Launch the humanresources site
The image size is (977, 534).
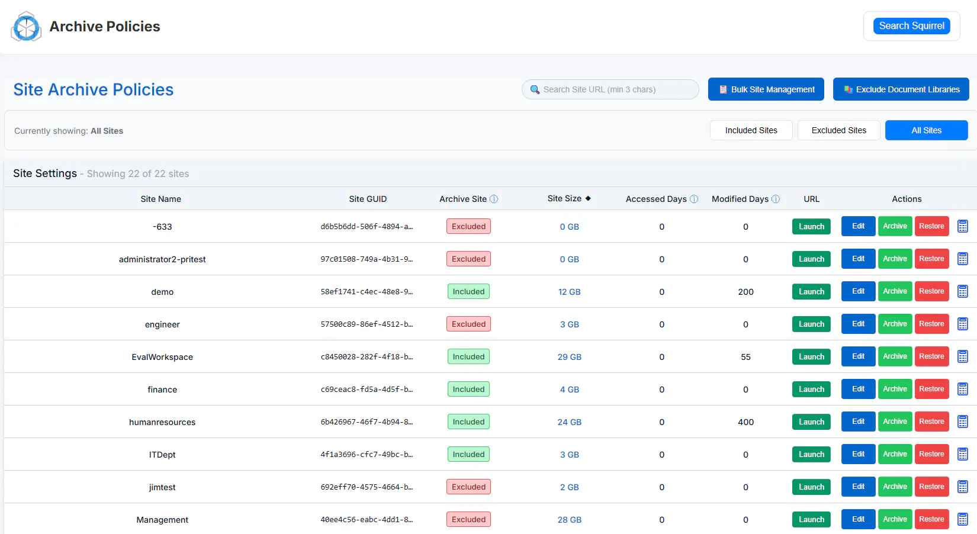tap(811, 422)
